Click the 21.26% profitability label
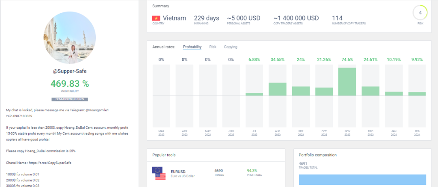This screenshot has width=438, height=187. tap(324, 59)
